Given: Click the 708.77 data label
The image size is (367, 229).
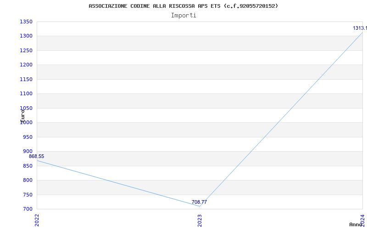Looking at the screenshot, I should (199, 202).
